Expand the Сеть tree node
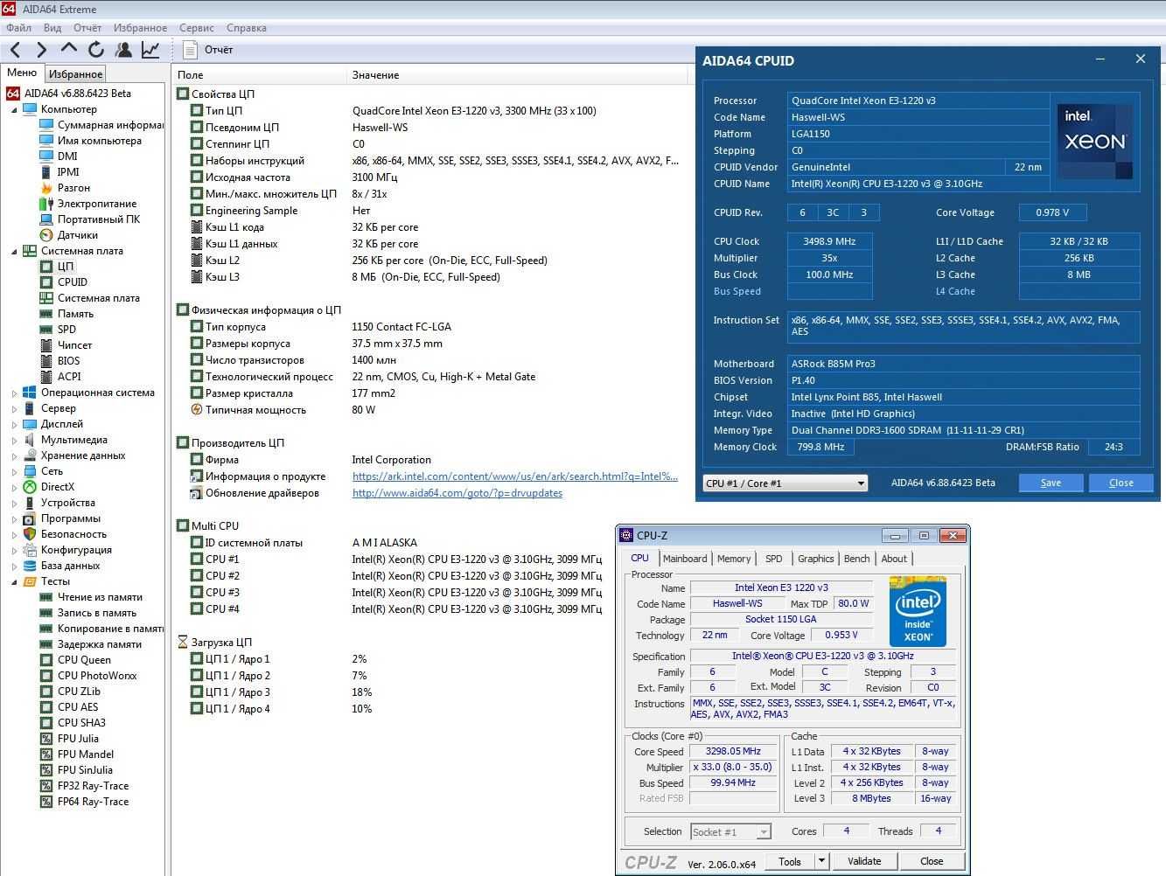 point(14,472)
